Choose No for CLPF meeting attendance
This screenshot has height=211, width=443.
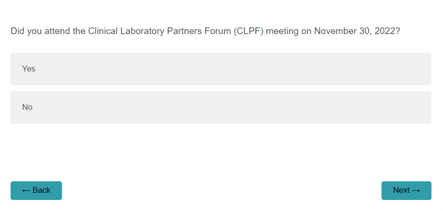(221, 107)
